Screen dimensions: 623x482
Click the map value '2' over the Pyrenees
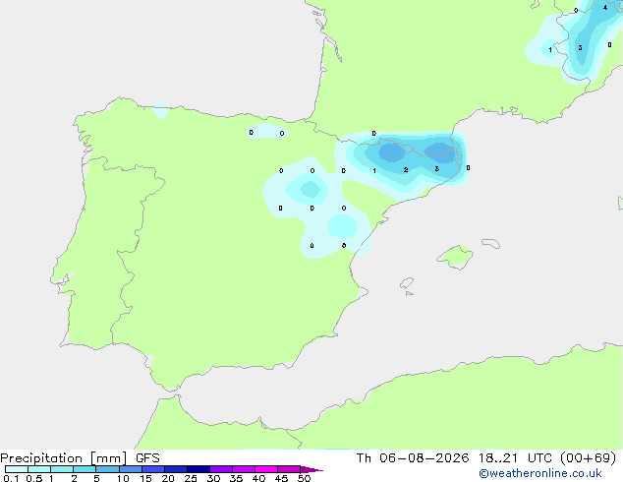pos(405,170)
